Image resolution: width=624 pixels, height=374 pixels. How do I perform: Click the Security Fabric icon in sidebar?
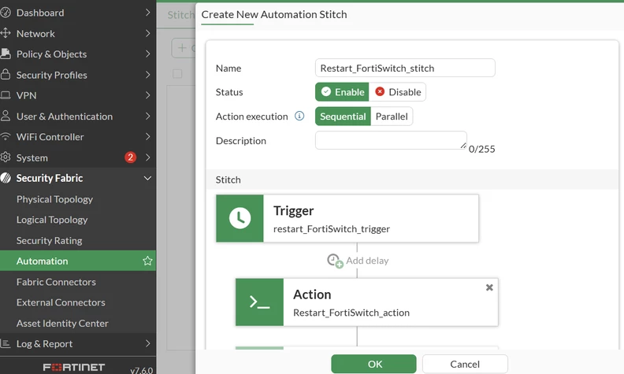6,178
